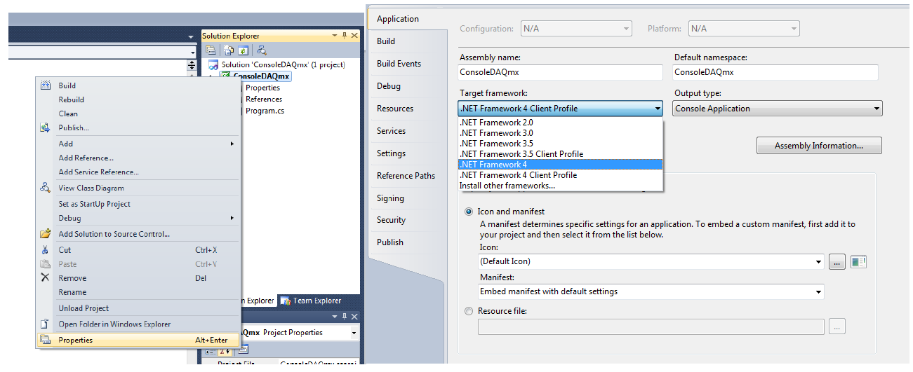Image resolution: width=913 pixels, height=372 pixels.
Task: Select the Program.cs file
Action: (265, 111)
